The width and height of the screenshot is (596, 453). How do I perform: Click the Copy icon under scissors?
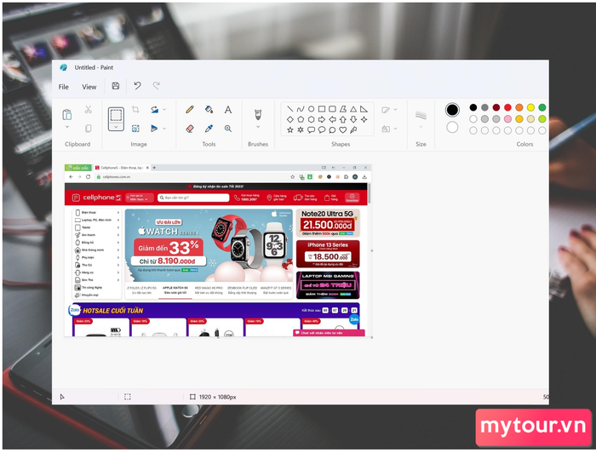tap(89, 129)
